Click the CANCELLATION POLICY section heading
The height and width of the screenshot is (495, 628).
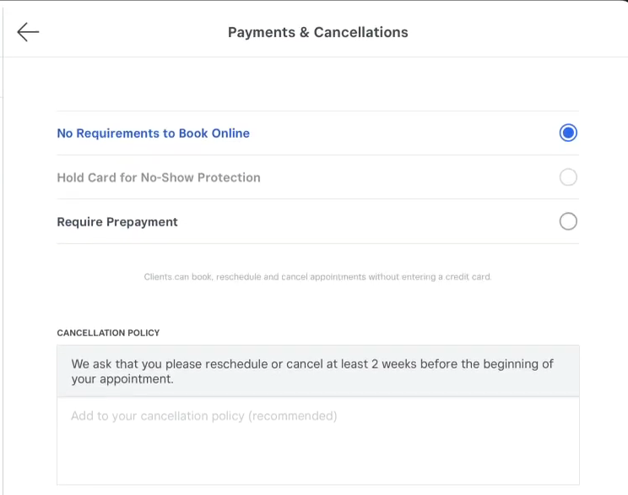click(x=108, y=333)
